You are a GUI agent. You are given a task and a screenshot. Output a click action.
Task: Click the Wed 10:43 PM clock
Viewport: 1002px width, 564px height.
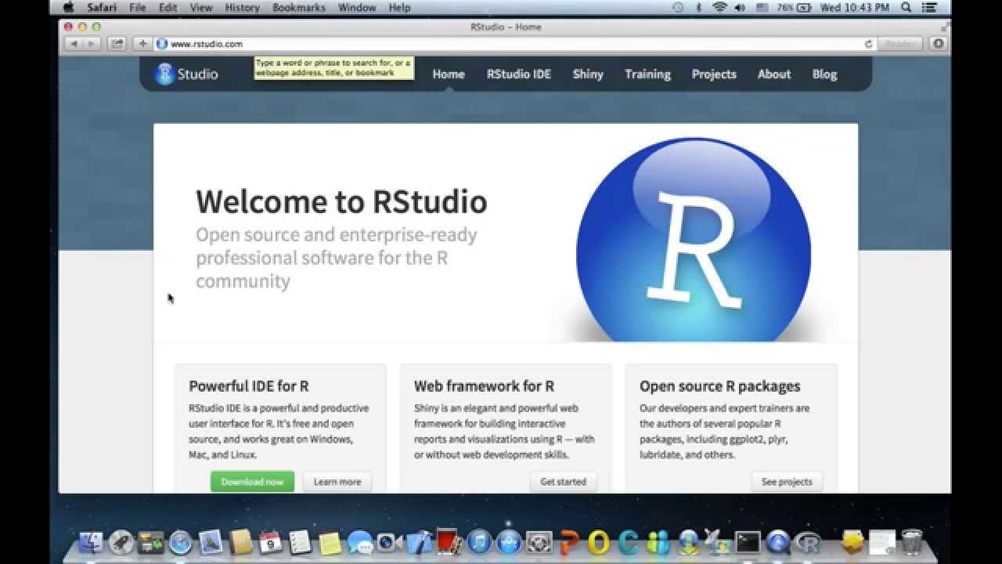856,7
